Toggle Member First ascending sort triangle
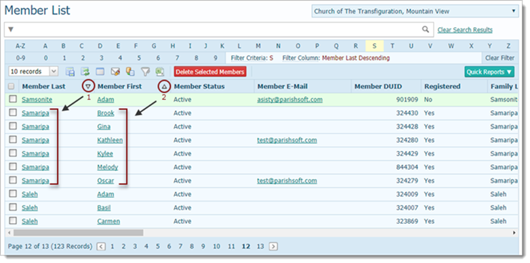 click(164, 87)
